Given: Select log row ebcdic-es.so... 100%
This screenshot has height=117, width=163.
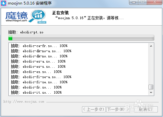Looking at the screenshot, I should [x=36, y=72].
